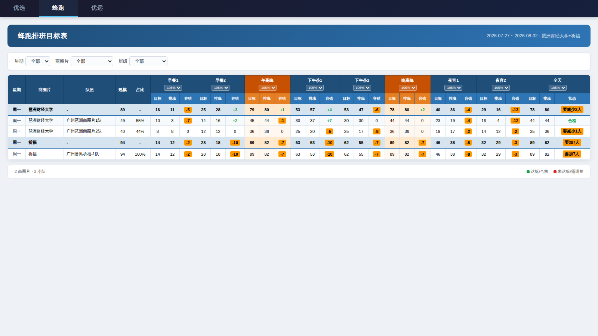598x336 pixels.
Task: Click the -12 夜宵2 badge in 1队 row
Action: coord(515,121)
